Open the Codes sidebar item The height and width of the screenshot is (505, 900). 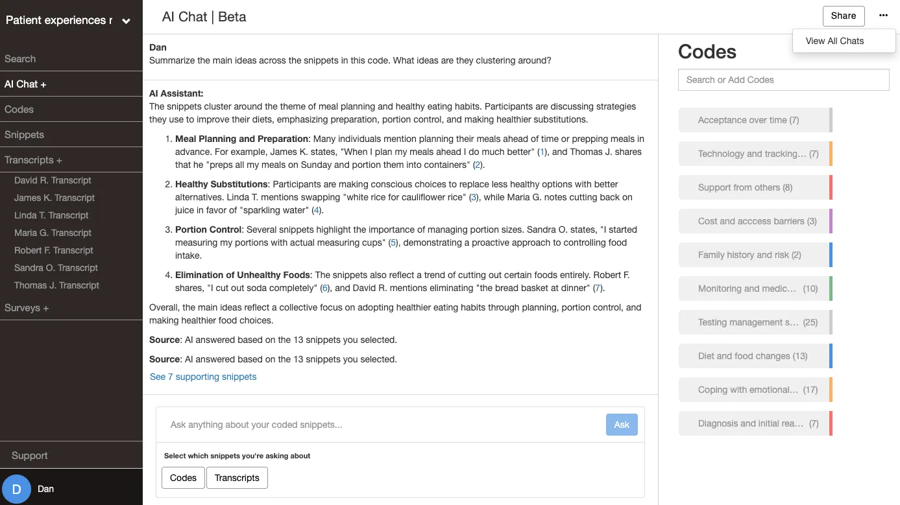(19, 110)
